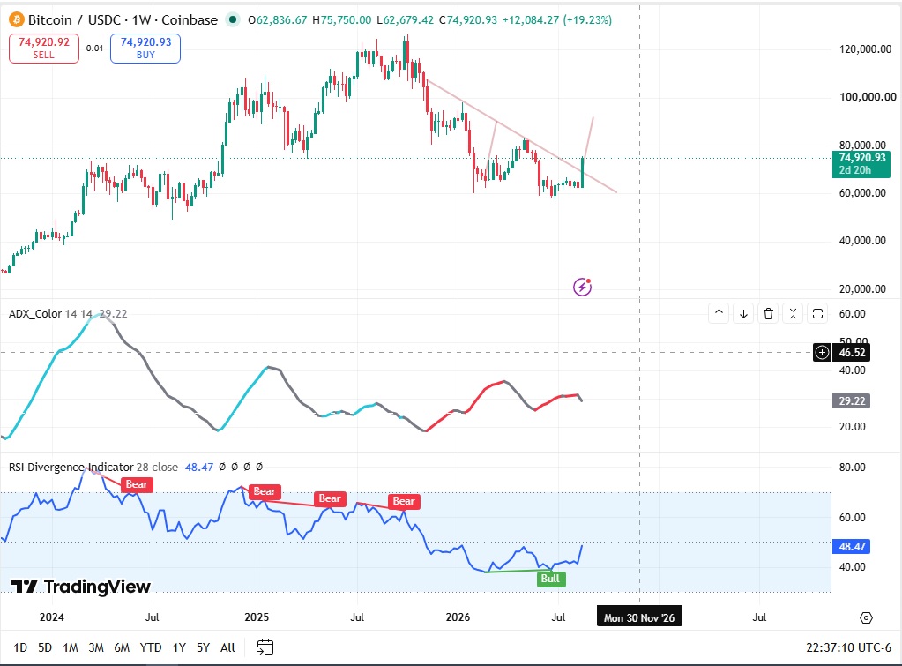Click the Mon 30 Nov '26 date label
The width and height of the screenshot is (902, 666).
coord(639,617)
